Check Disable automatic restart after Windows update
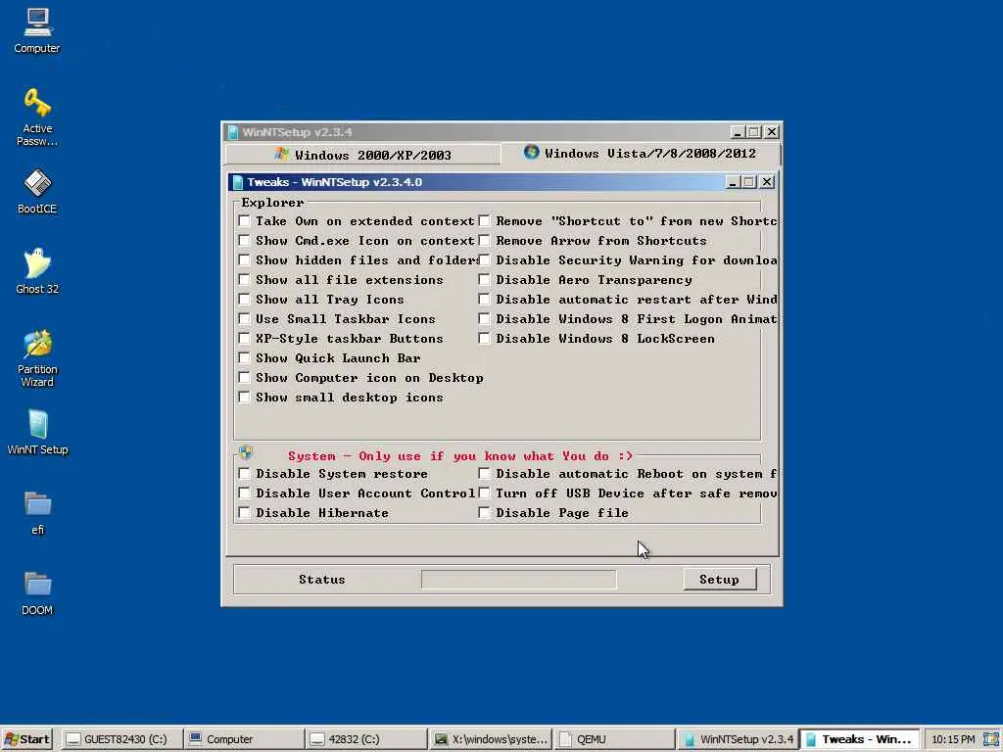Viewport: 1003px width, 752px height. point(484,300)
